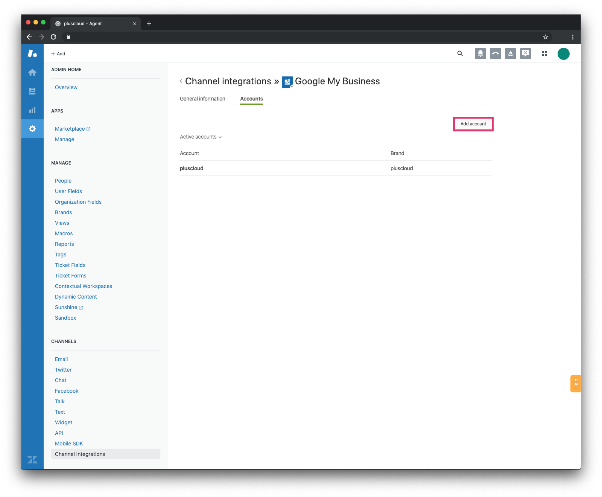Image resolution: width=602 pixels, height=497 pixels.
Task: Open the Zendesk products grid icon
Action: (x=544, y=53)
